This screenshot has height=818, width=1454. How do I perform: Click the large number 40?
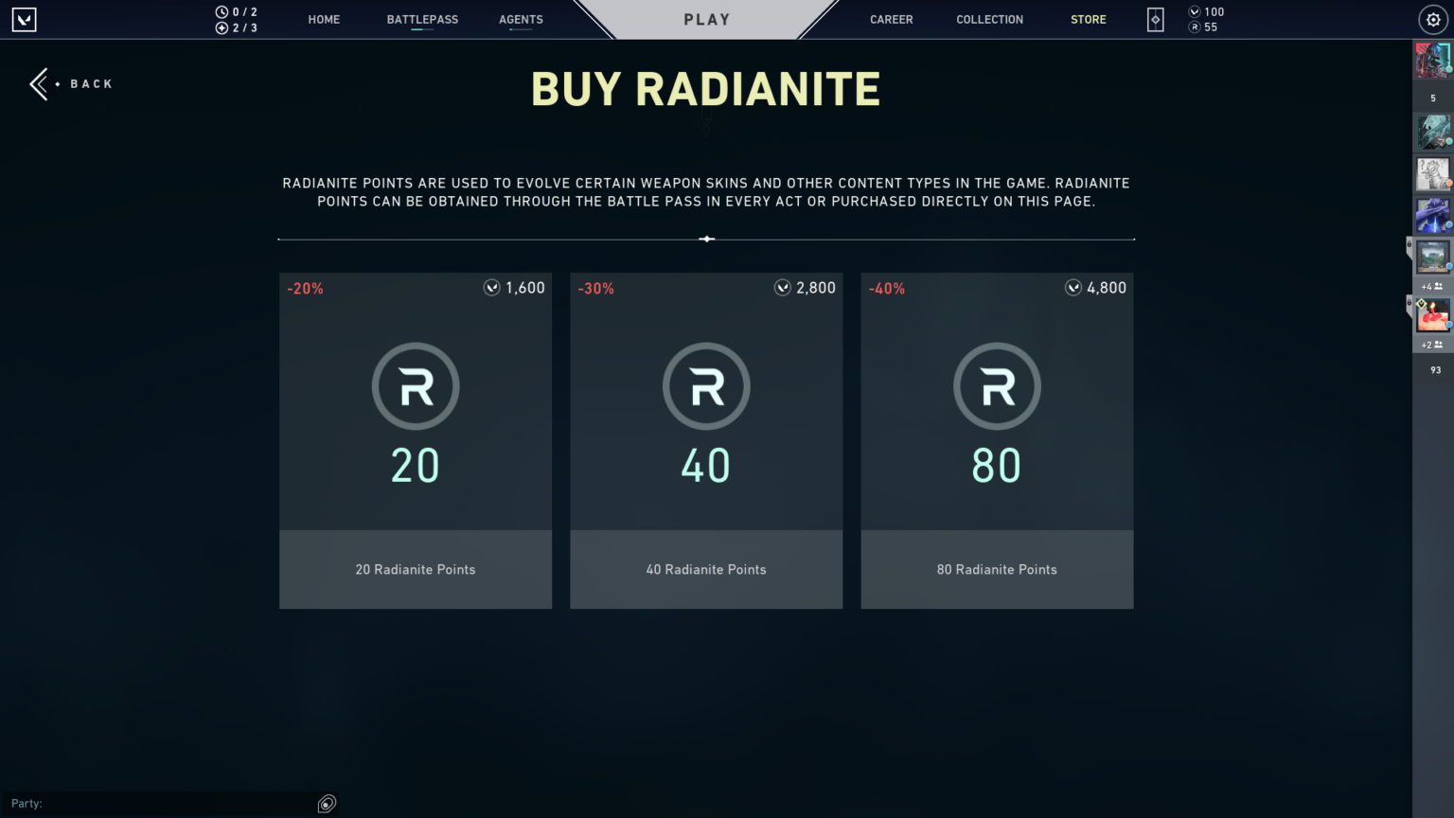pos(706,466)
